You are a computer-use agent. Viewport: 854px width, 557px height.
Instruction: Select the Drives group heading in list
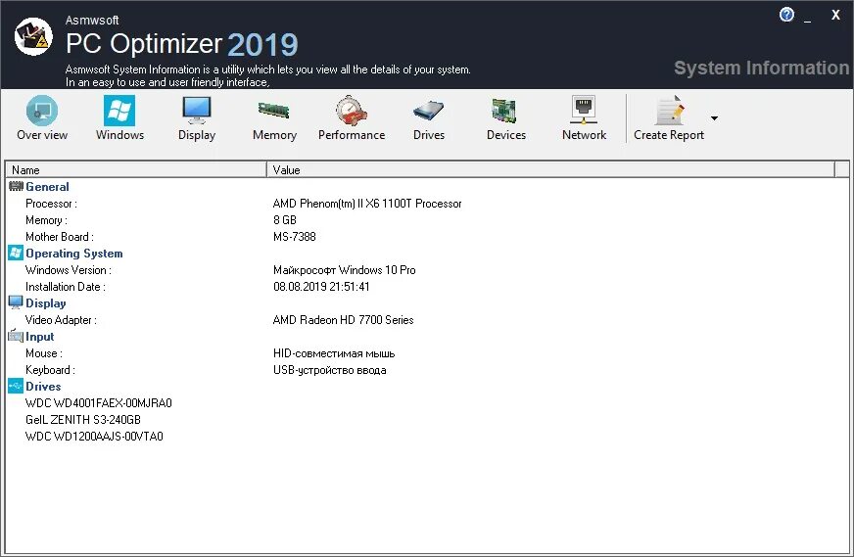coord(43,387)
